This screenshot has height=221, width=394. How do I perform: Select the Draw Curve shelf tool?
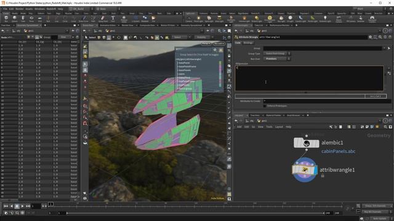coord(84,18)
